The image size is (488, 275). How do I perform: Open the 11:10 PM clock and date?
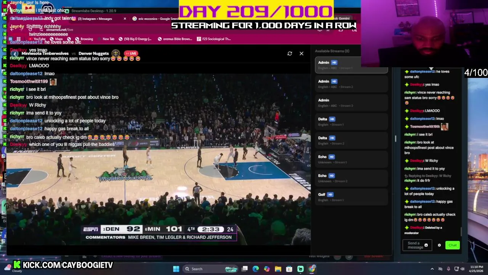pos(477,269)
